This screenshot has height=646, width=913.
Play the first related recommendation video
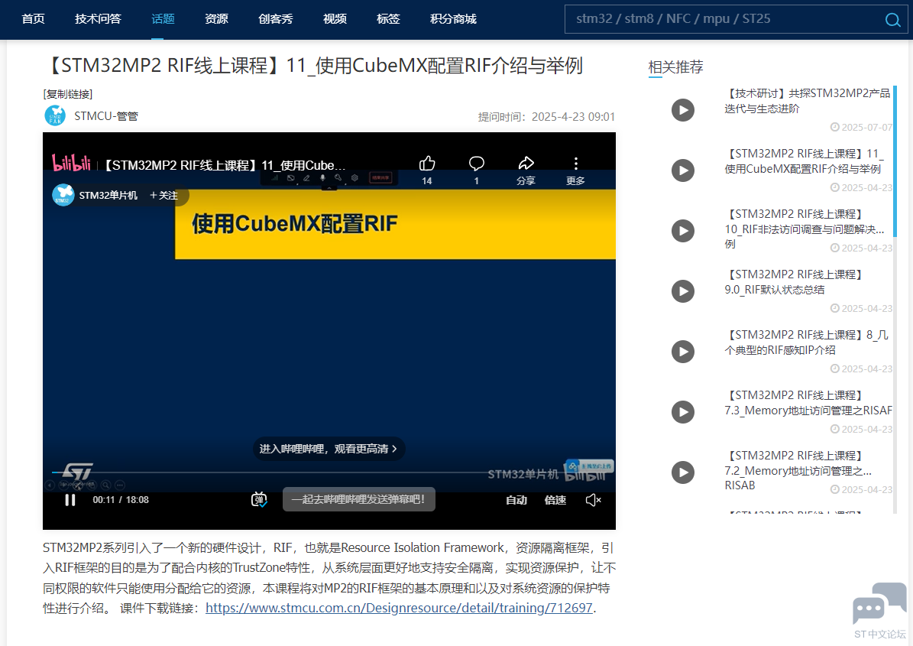682,110
